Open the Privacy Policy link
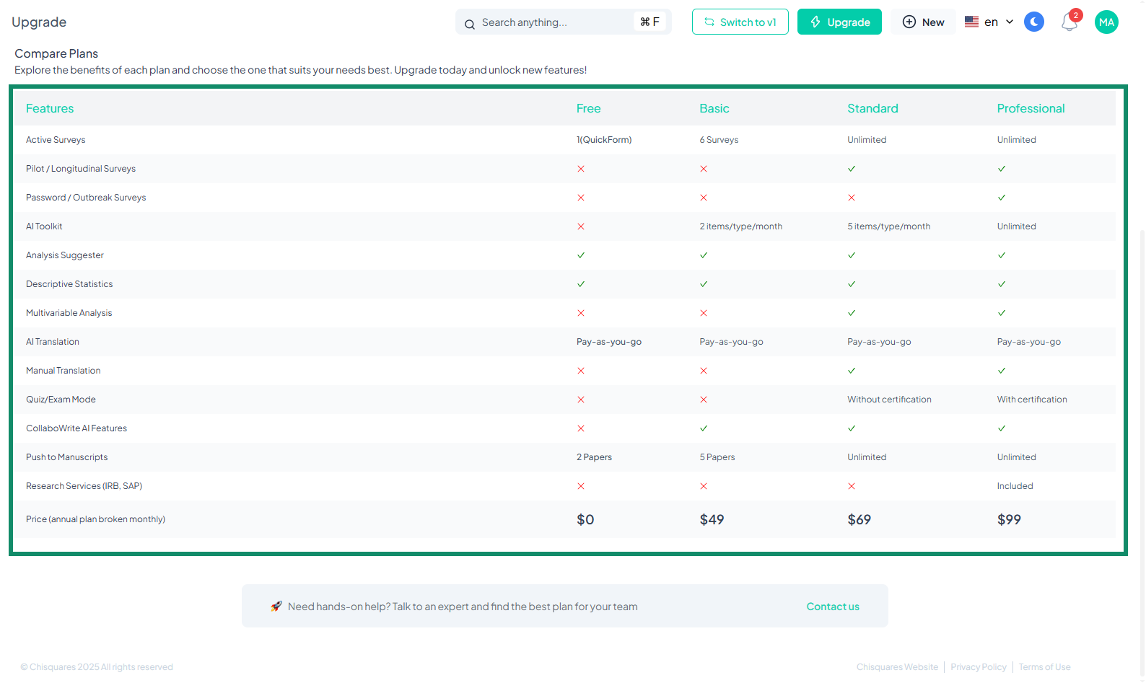The width and height of the screenshot is (1146, 683). [978, 667]
